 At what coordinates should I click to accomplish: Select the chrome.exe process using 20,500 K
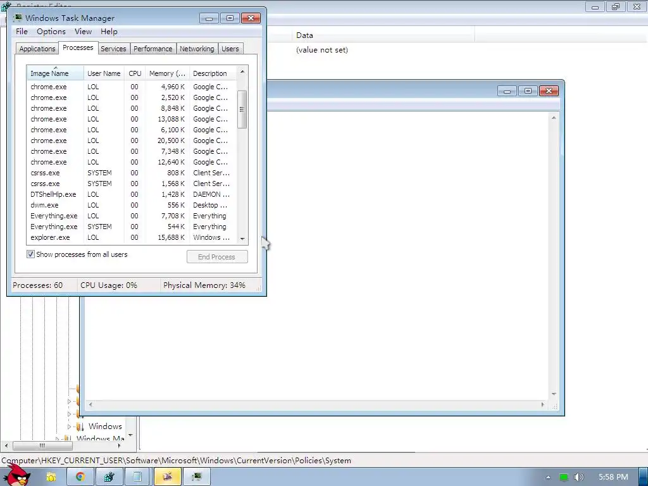[132, 140]
